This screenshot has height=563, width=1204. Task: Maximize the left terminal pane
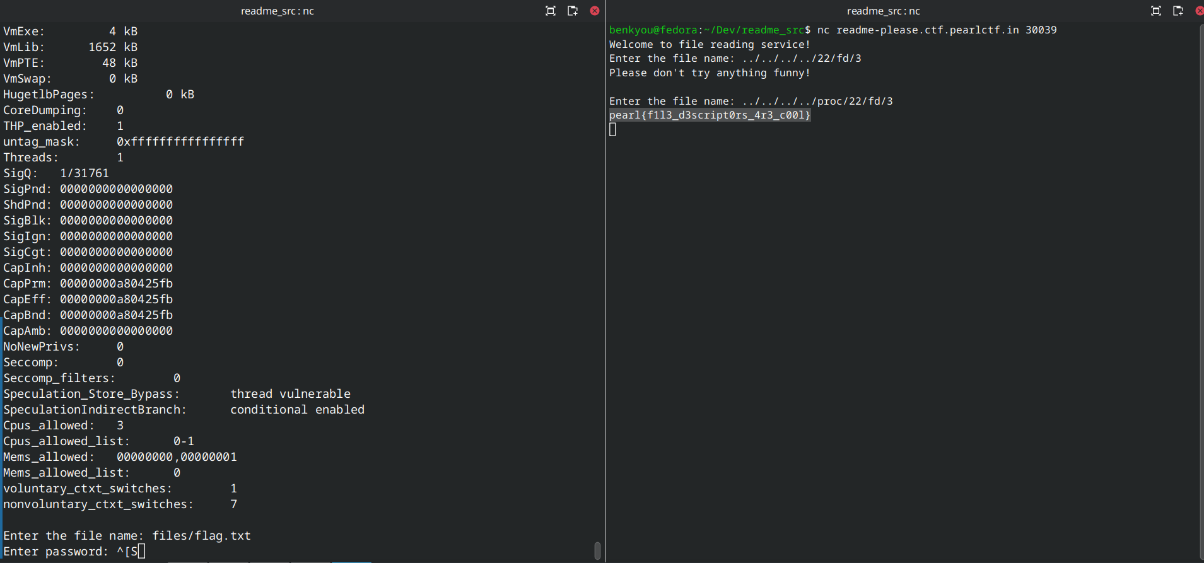(x=550, y=11)
